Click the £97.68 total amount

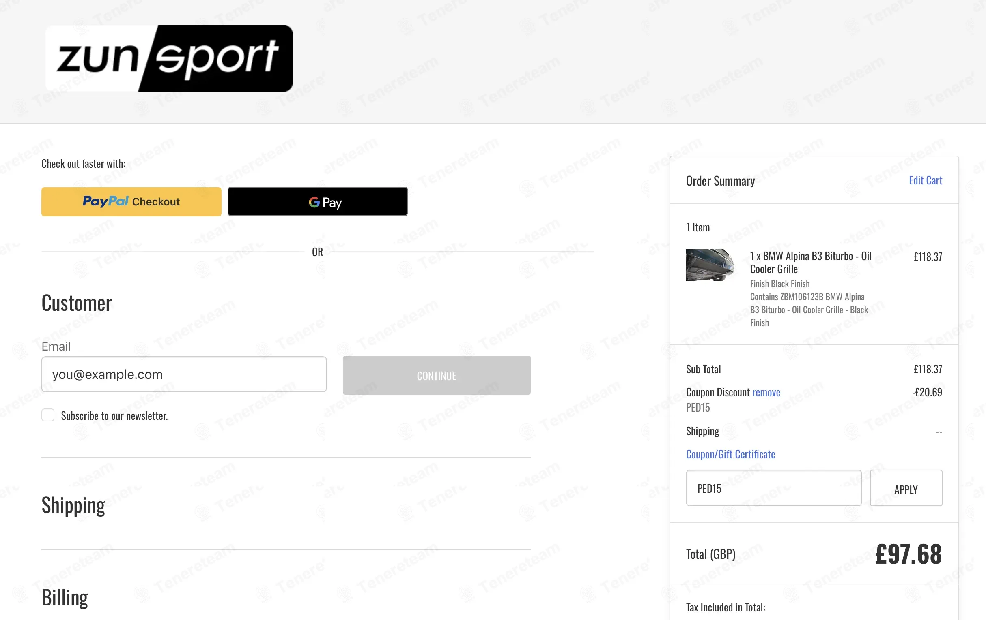[x=908, y=554]
